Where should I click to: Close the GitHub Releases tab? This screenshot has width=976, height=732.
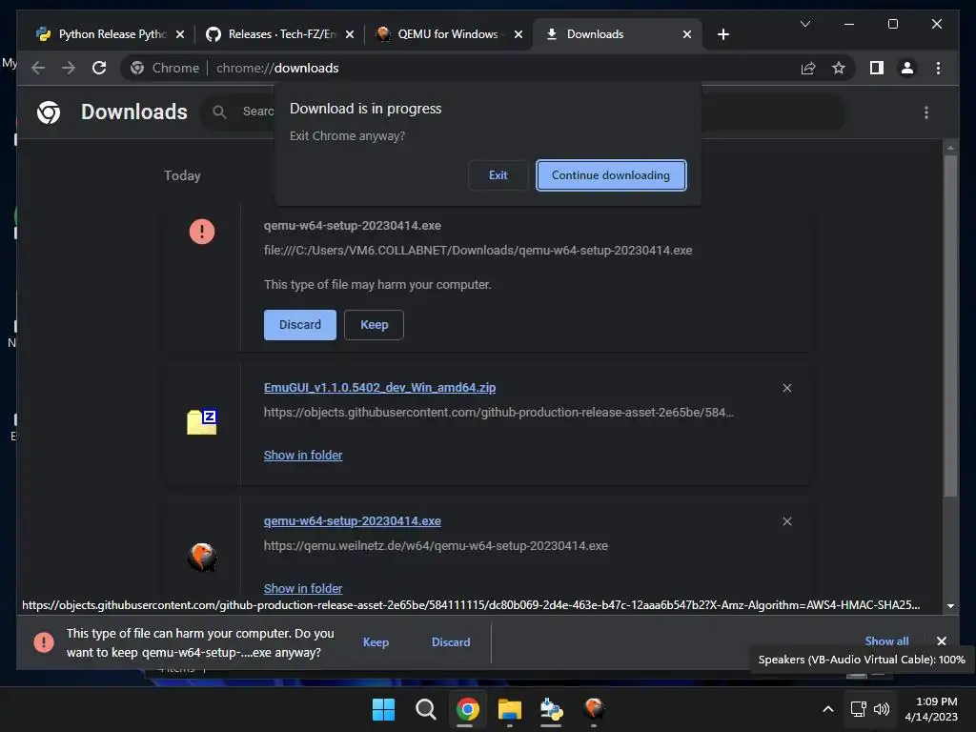tap(350, 34)
